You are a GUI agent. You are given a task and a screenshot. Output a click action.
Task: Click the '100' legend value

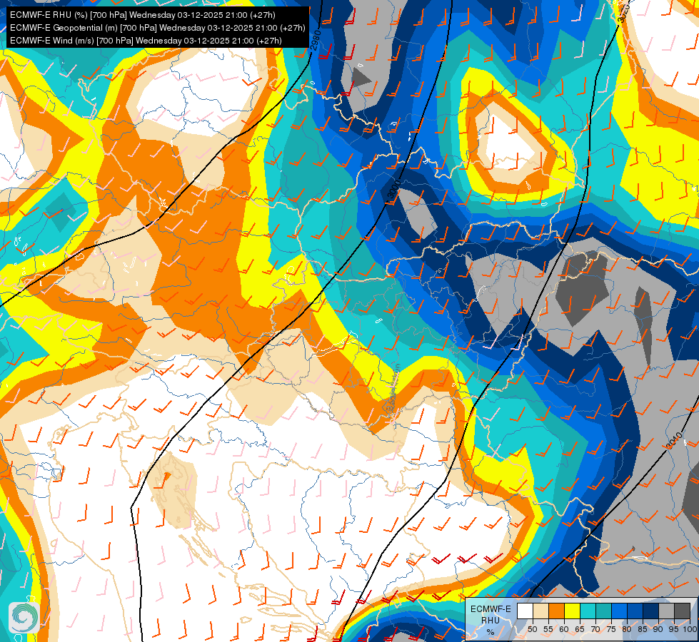click(690, 629)
